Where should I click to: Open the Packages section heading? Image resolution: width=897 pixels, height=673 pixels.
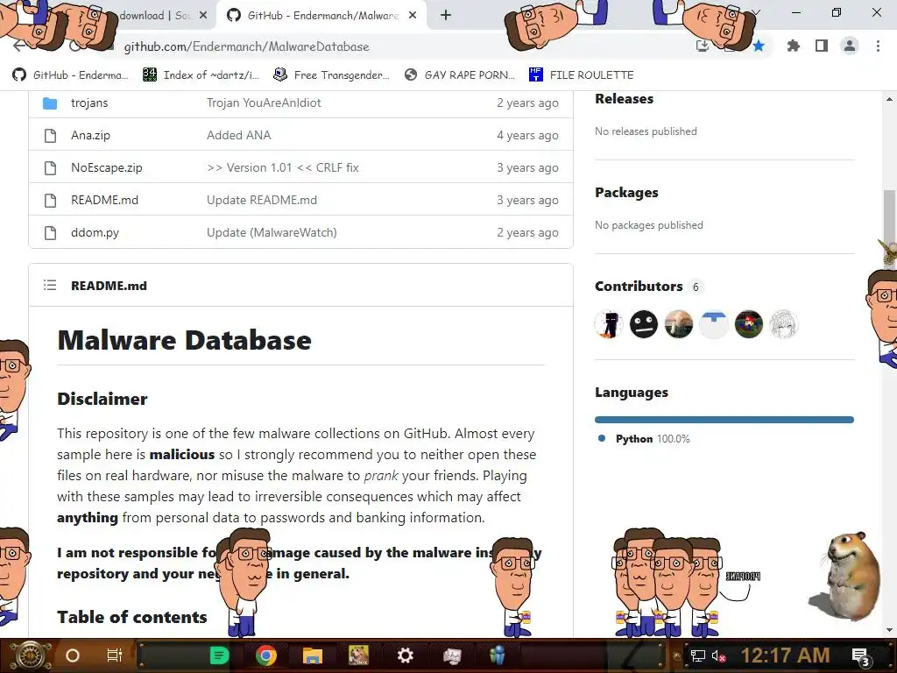tap(626, 193)
